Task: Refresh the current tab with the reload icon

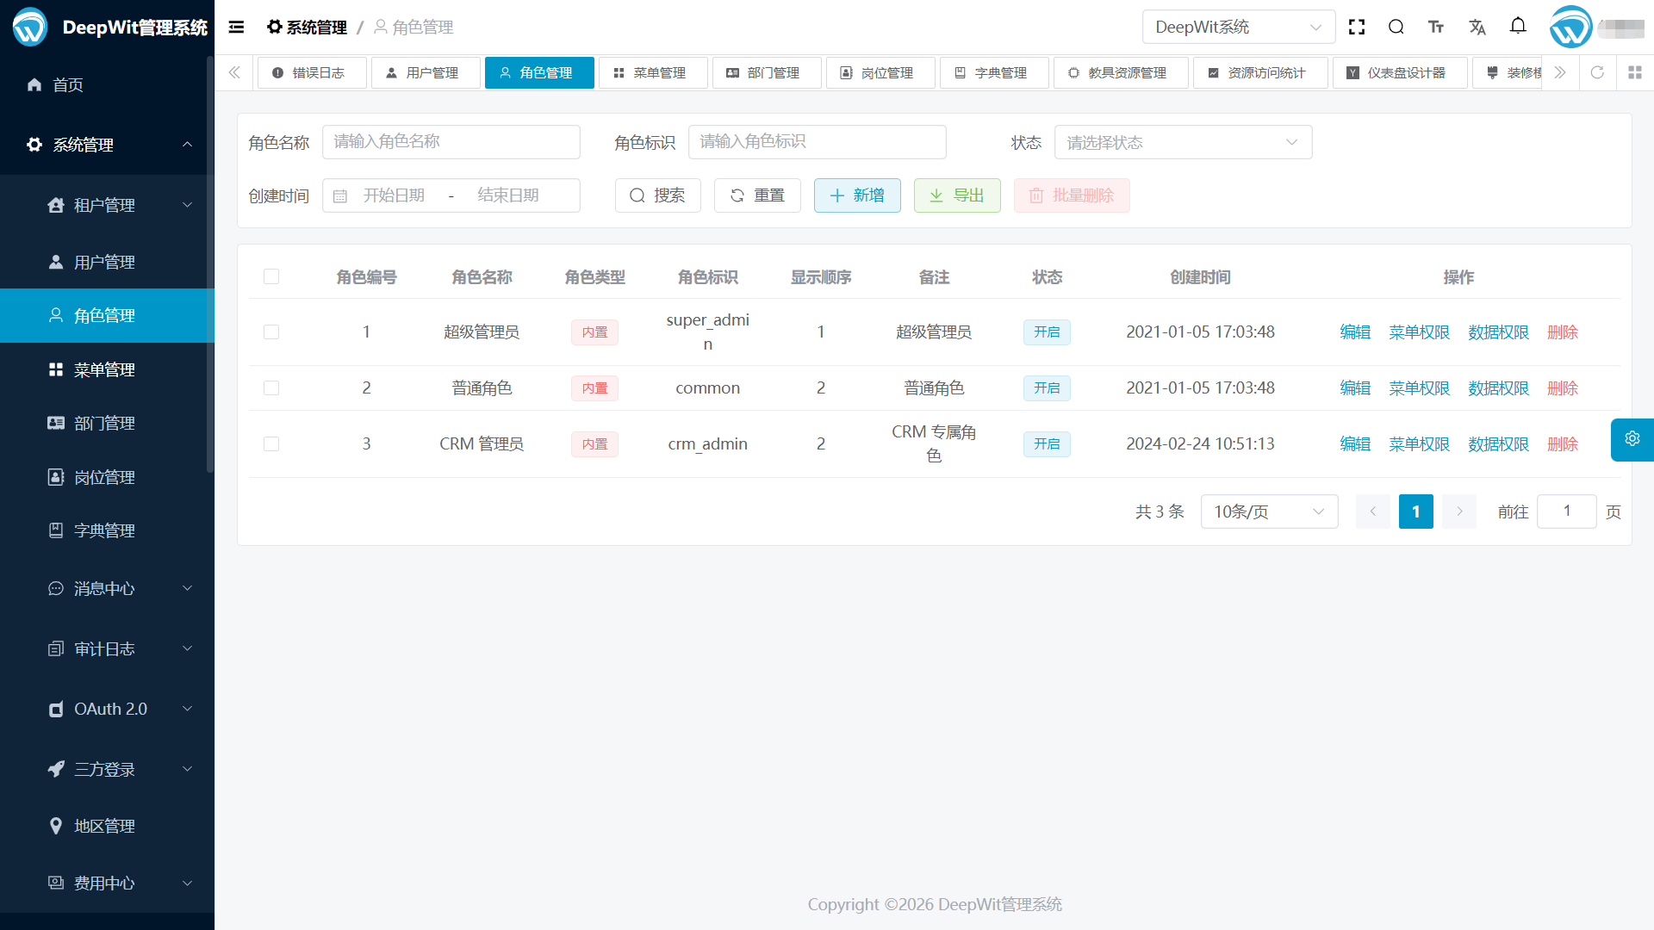Action: (1598, 72)
